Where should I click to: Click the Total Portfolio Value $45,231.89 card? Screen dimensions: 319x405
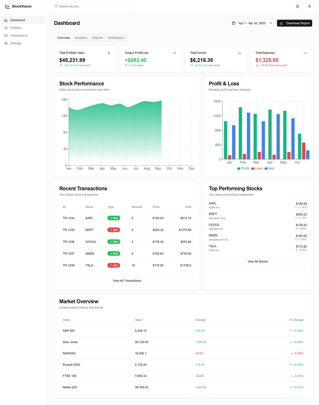(x=85, y=59)
